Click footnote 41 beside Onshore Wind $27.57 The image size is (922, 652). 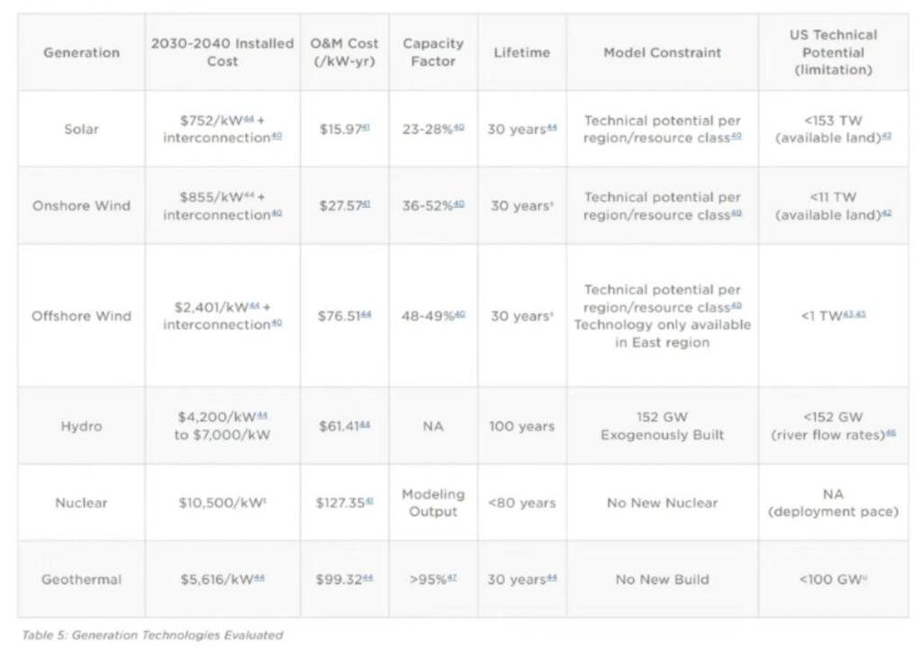pyautogui.click(x=365, y=204)
